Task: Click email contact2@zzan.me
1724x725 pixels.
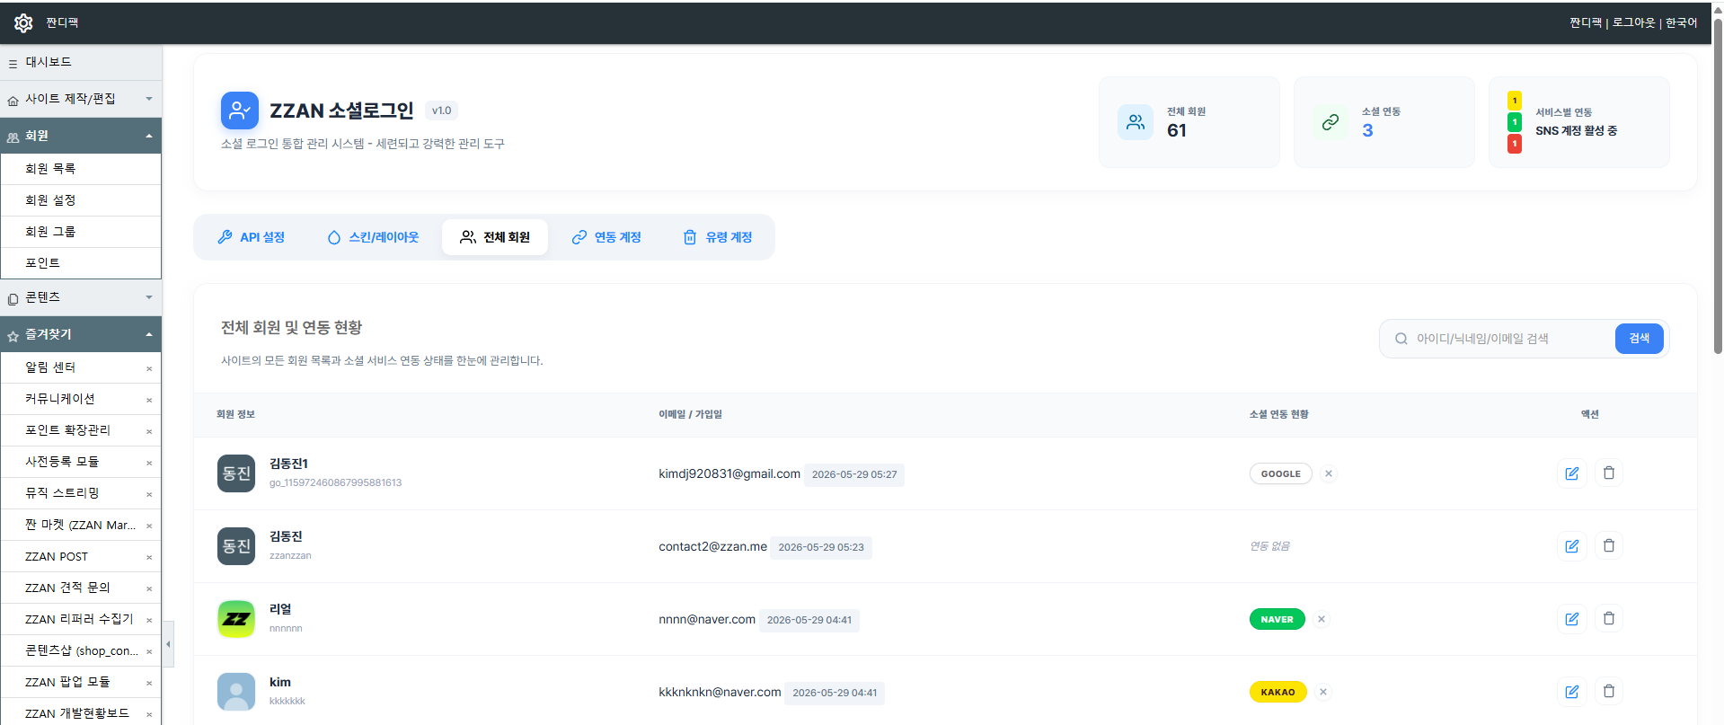Action: coord(713,546)
